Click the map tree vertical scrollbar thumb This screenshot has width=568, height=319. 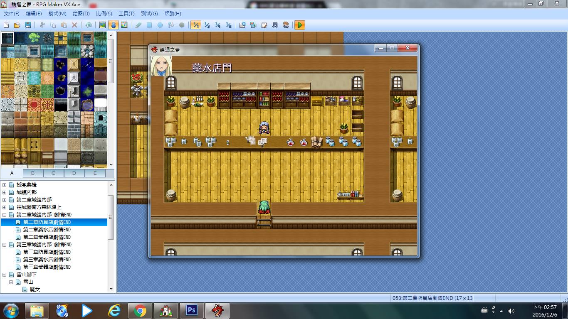point(111,218)
